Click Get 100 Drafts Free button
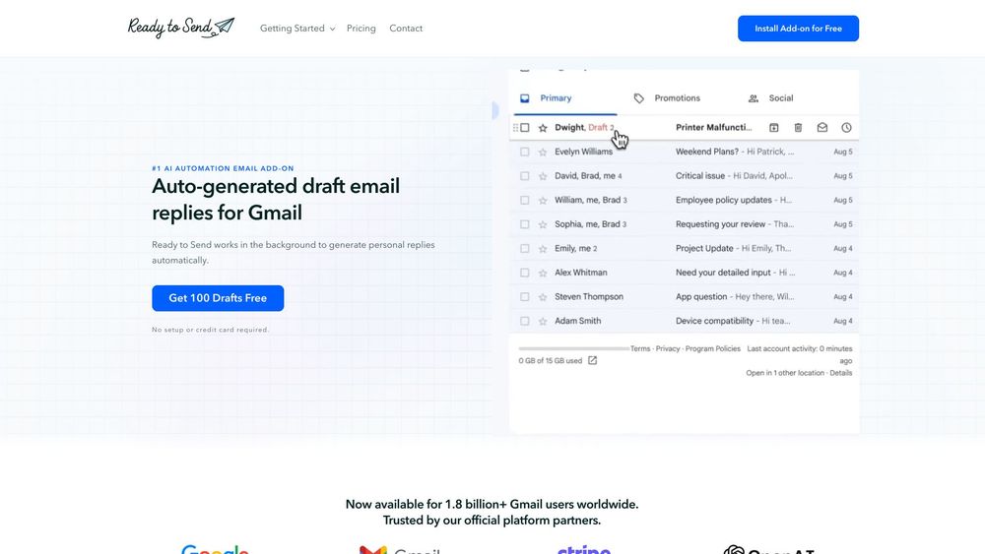The image size is (985, 554). click(218, 298)
